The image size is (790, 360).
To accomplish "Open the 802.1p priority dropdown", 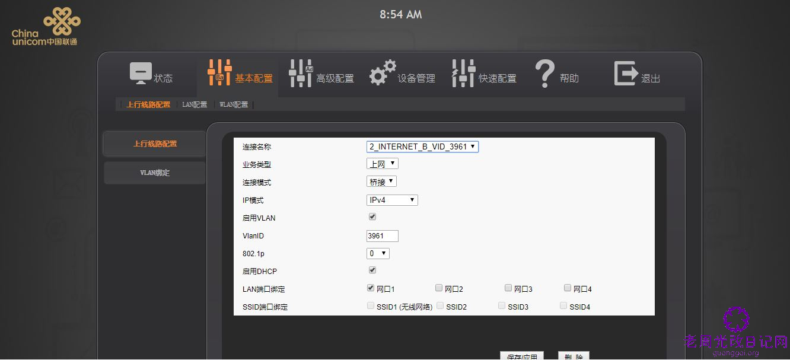I will pyautogui.click(x=378, y=253).
